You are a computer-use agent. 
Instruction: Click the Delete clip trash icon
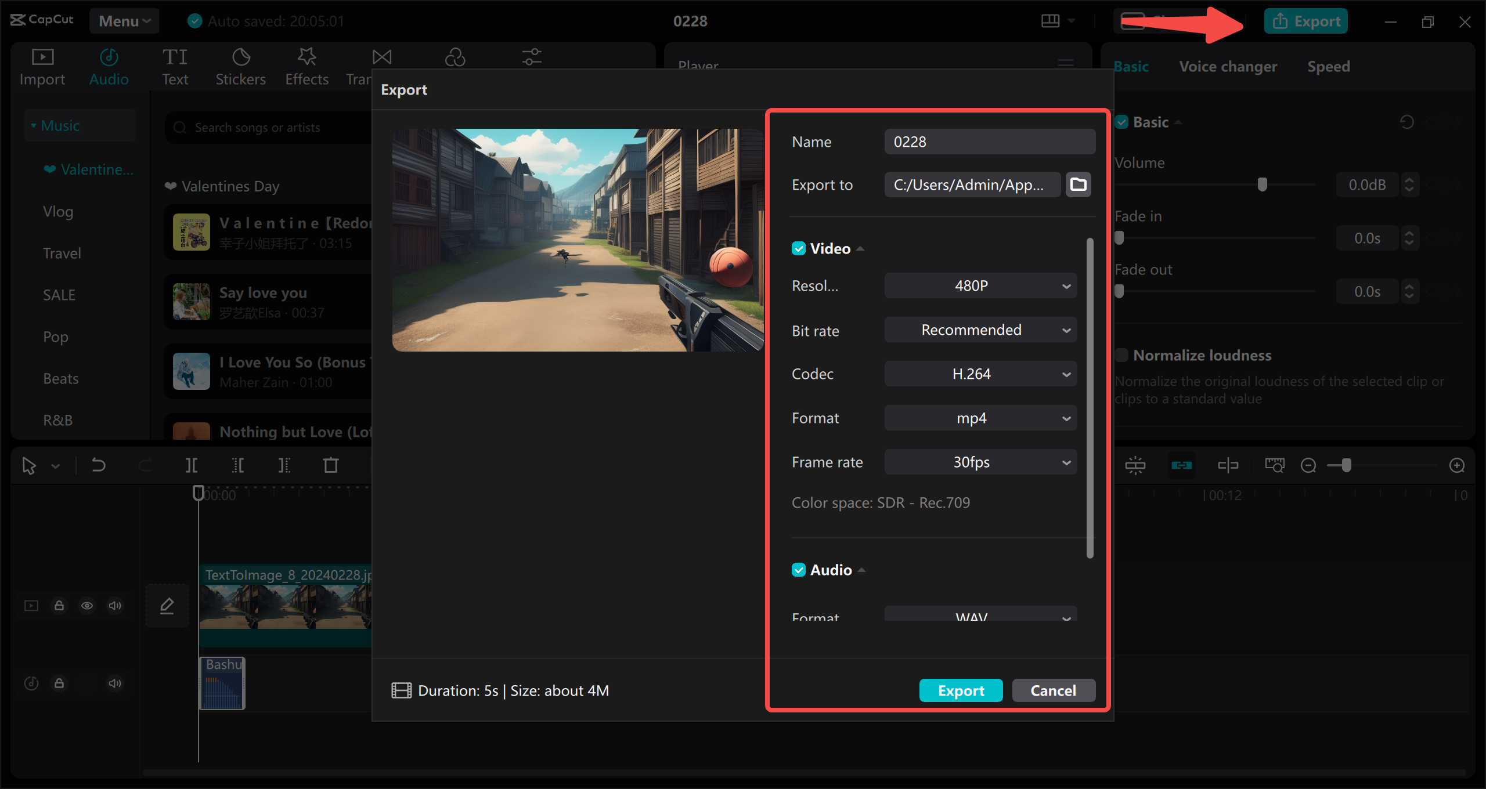pos(331,465)
